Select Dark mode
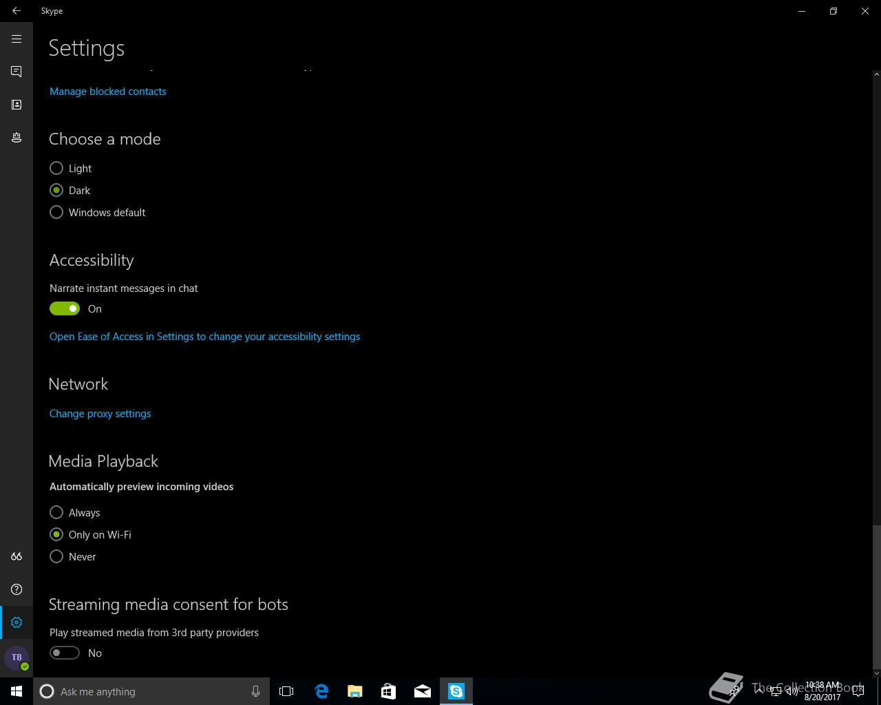 (x=70, y=191)
